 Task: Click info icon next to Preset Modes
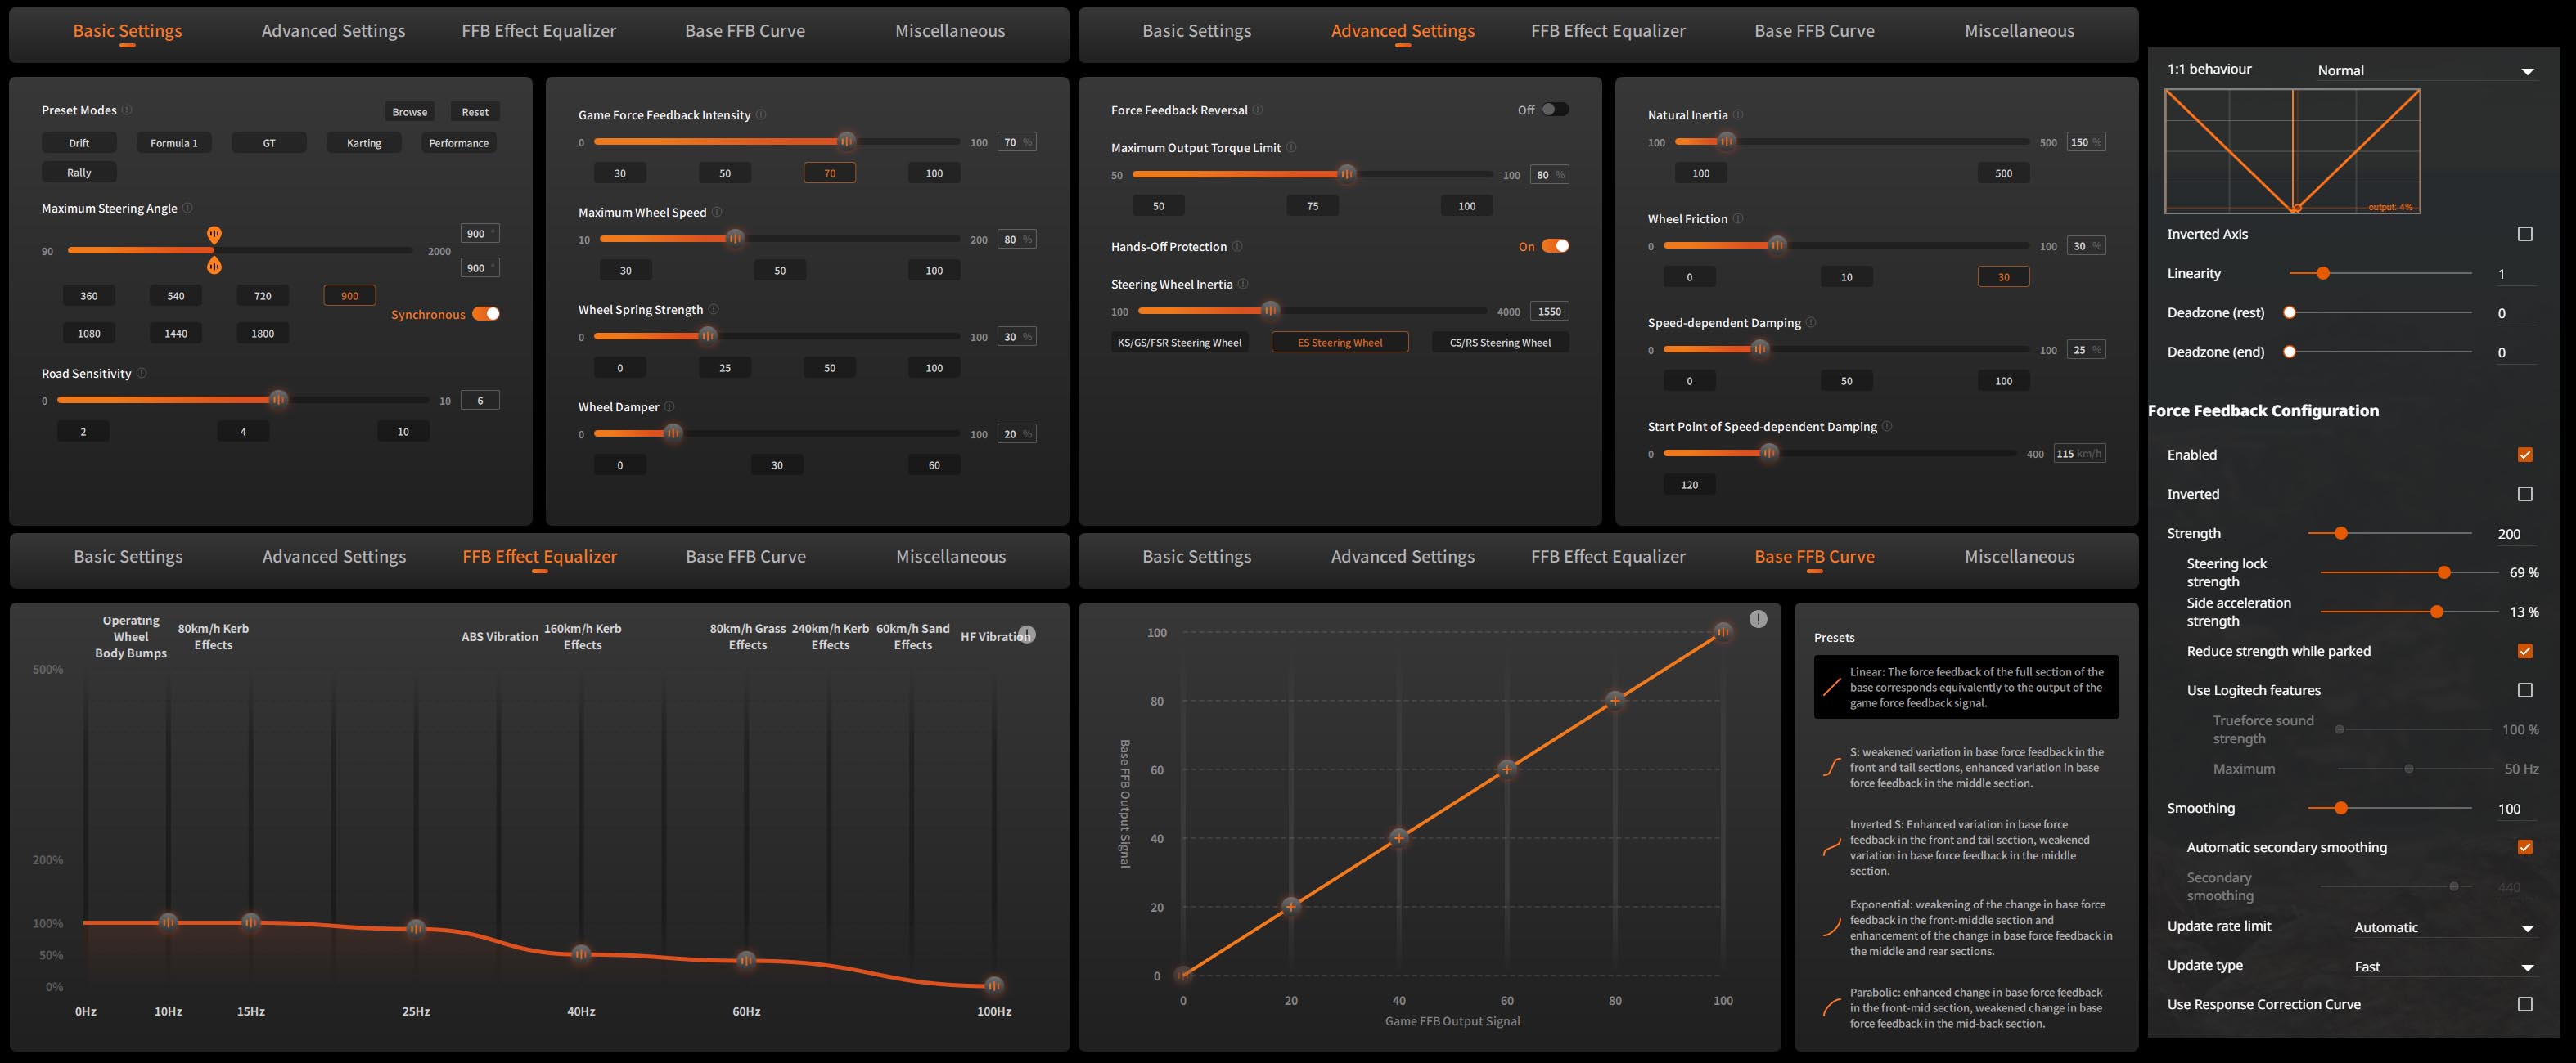point(127,110)
